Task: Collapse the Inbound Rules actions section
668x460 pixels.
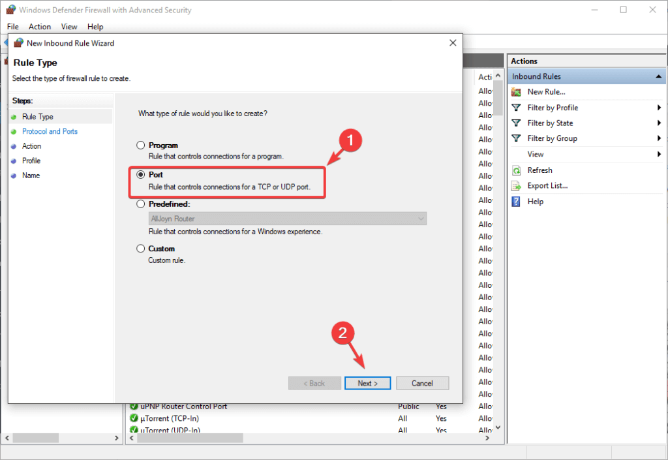Action: point(659,76)
